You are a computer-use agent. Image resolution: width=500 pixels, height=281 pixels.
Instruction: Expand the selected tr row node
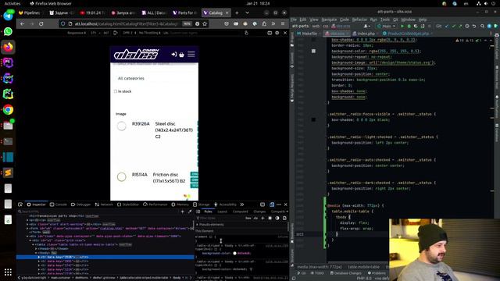click(x=39, y=257)
